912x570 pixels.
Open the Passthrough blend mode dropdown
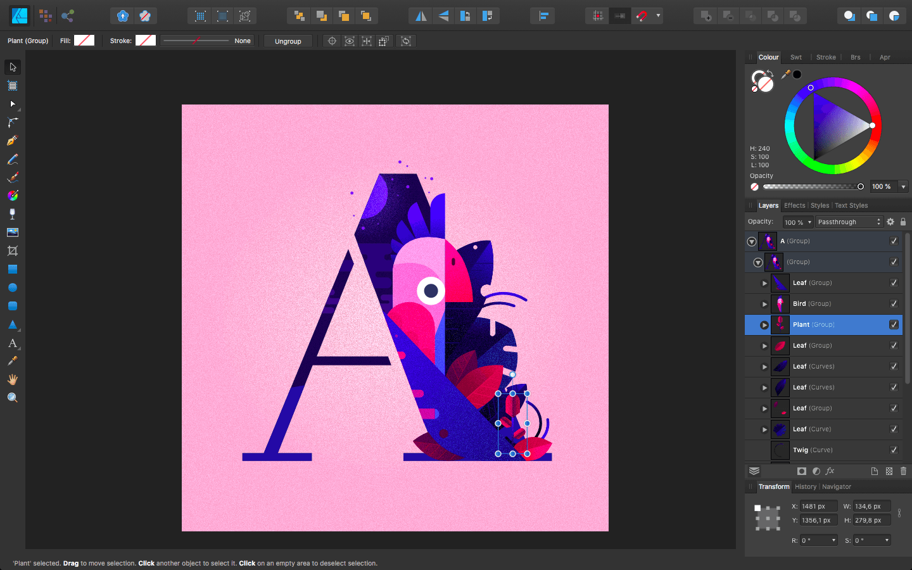pyautogui.click(x=849, y=222)
